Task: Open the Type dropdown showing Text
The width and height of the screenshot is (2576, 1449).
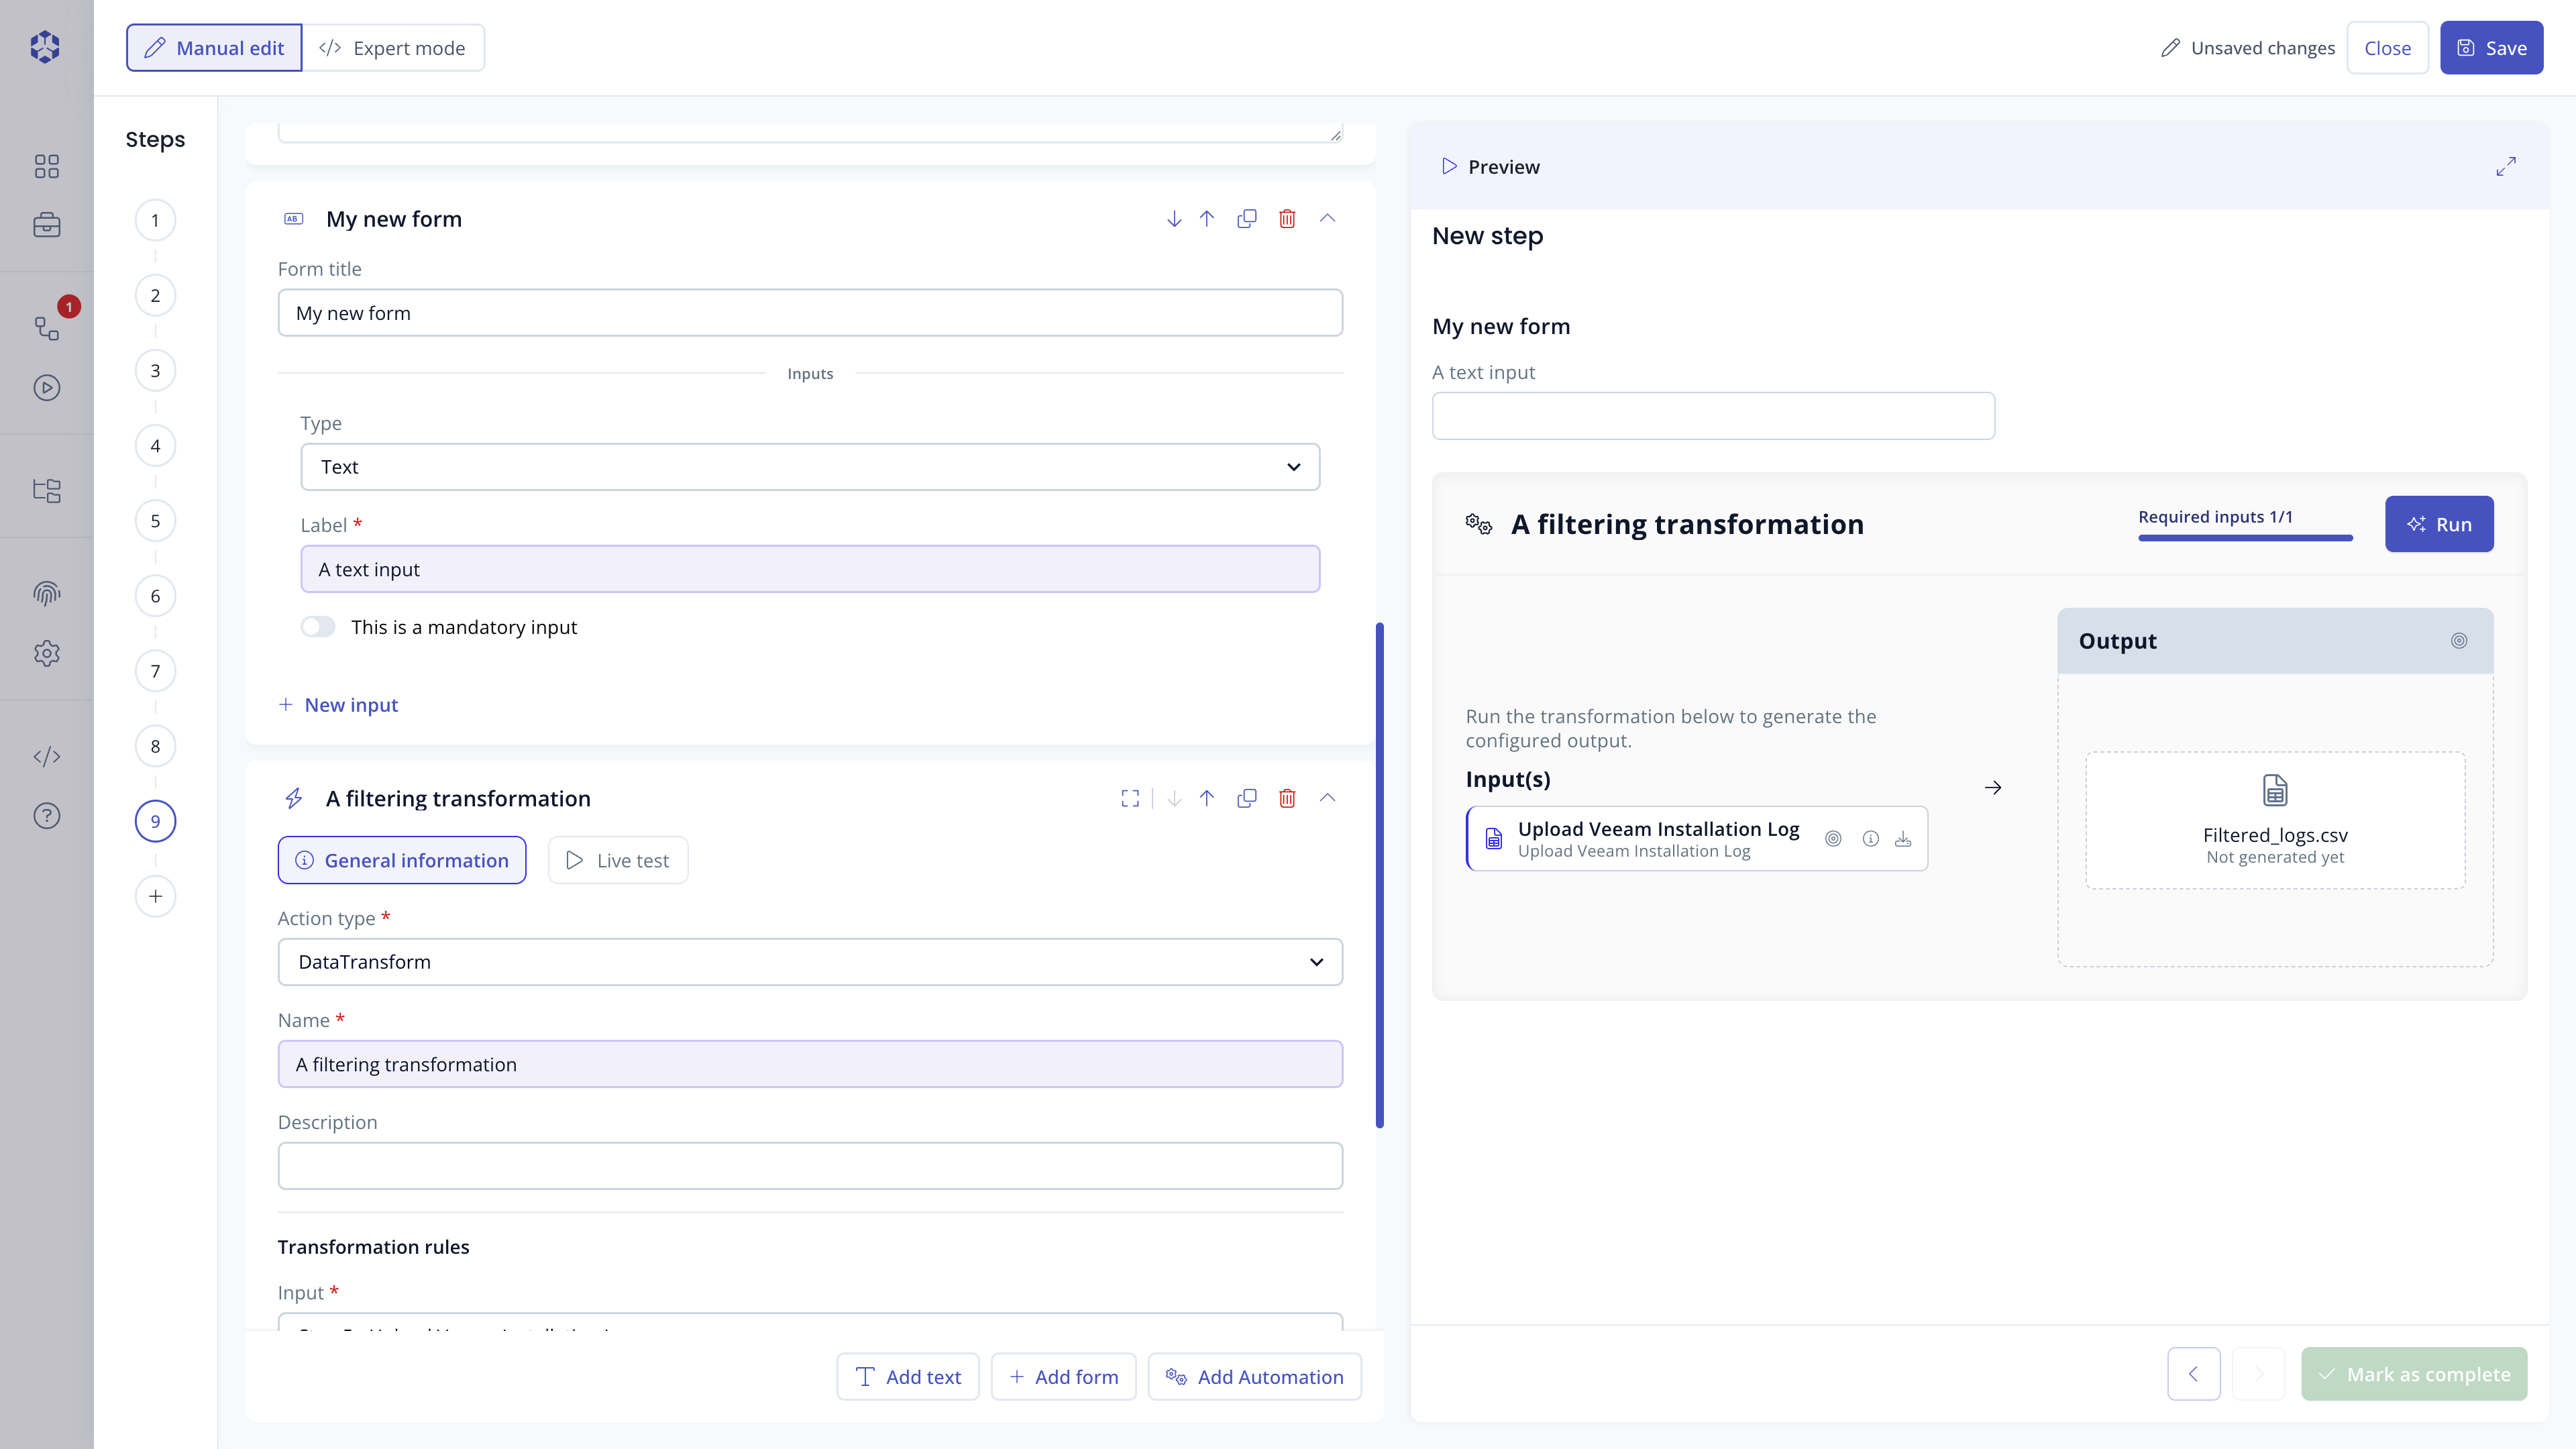Action: (x=810, y=467)
